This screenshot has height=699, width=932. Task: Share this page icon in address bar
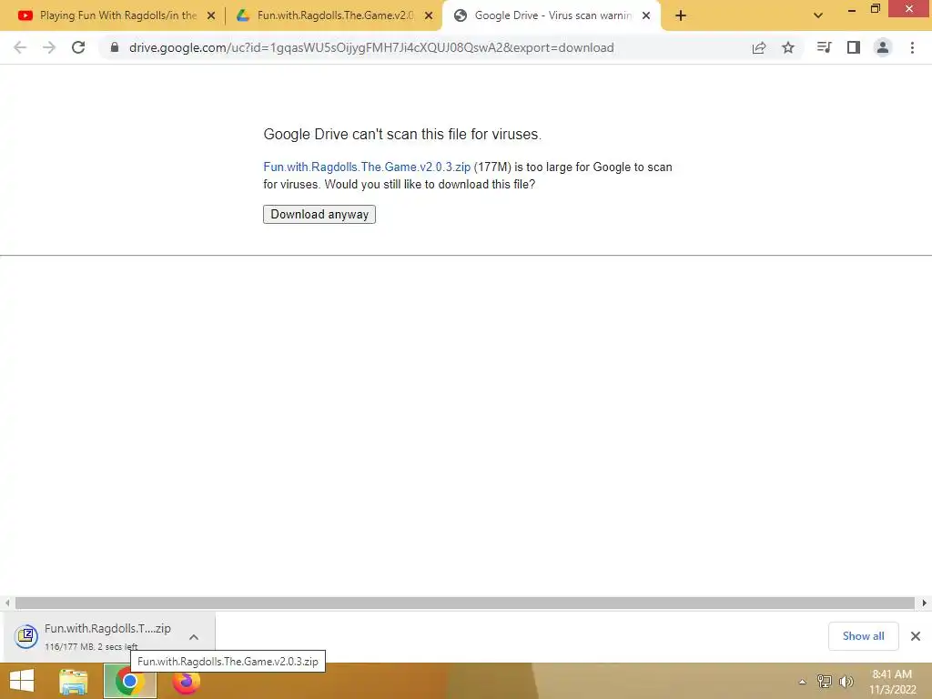pos(759,48)
